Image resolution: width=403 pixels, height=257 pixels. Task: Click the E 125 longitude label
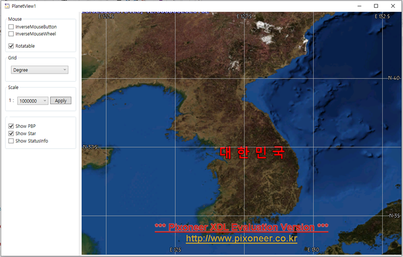click(175, 250)
